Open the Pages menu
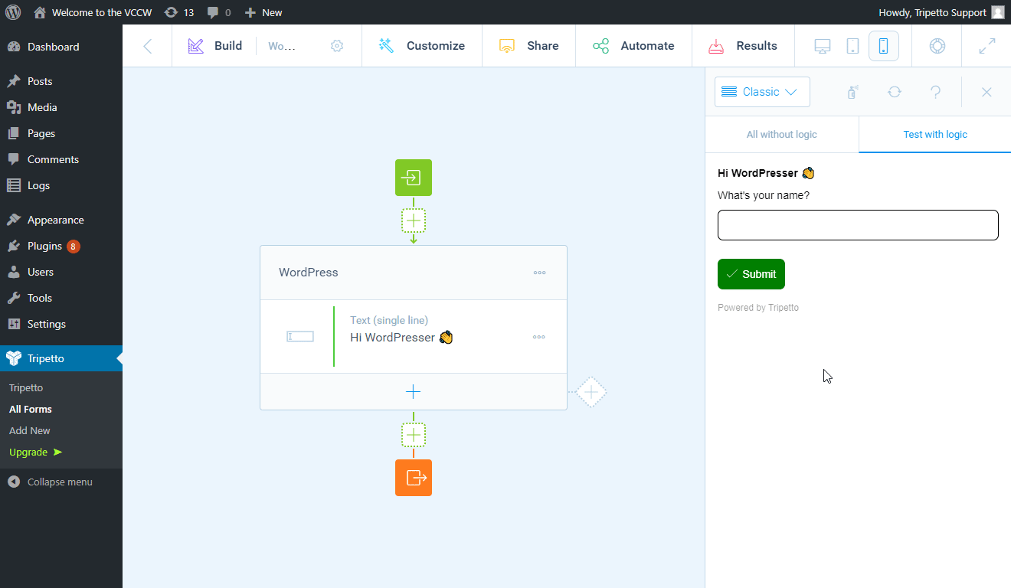This screenshot has height=588, width=1011. tap(61, 133)
